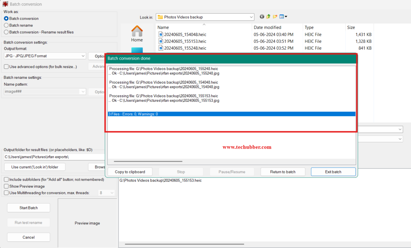
Task: Click the icon of 20240605_154048.heic
Action: pyautogui.click(x=161, y=34)
